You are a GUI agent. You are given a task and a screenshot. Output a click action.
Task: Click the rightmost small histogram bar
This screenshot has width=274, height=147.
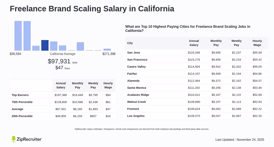[107, 49]
